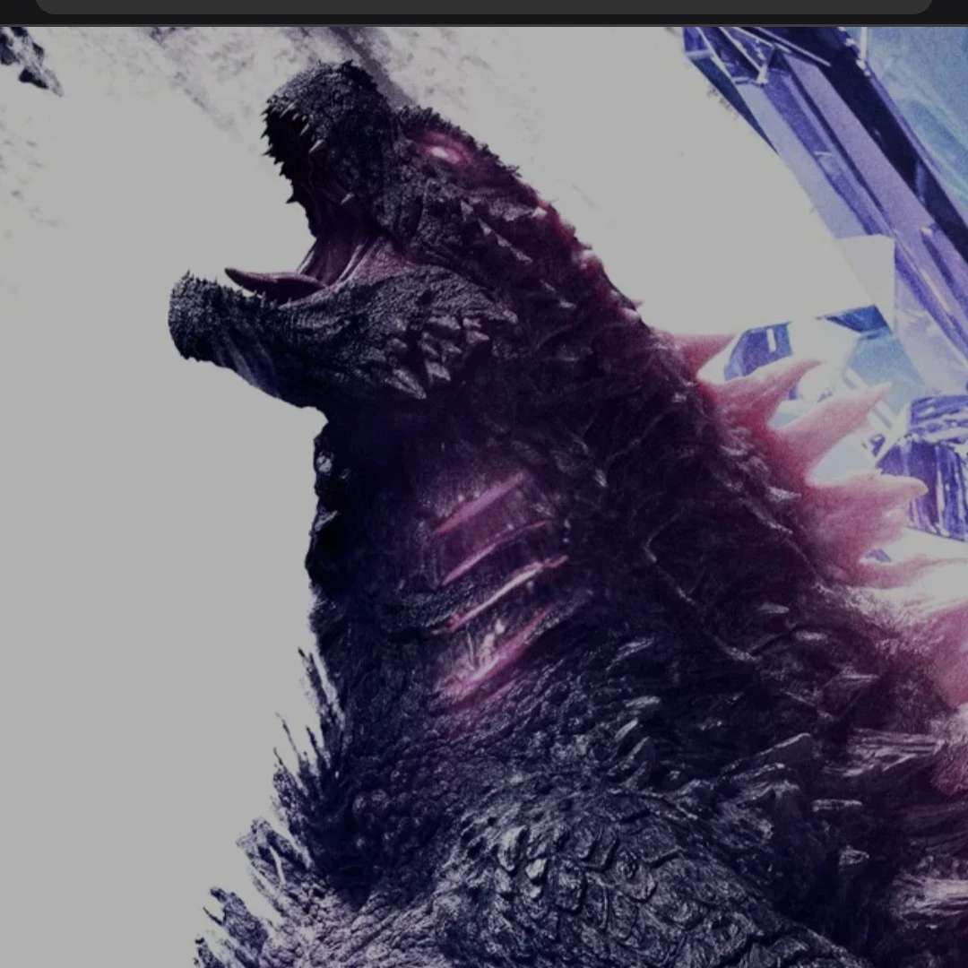This screenshot has width=968, height=968.
Task: Open the Godzilla poster image
Action: pos(484,497)
